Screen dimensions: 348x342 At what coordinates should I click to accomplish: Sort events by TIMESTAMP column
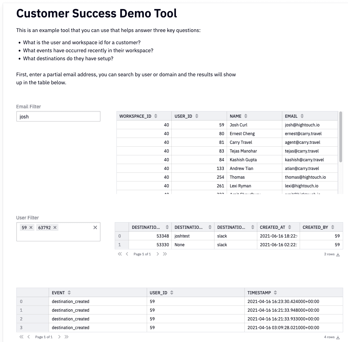tap(275, 293)
